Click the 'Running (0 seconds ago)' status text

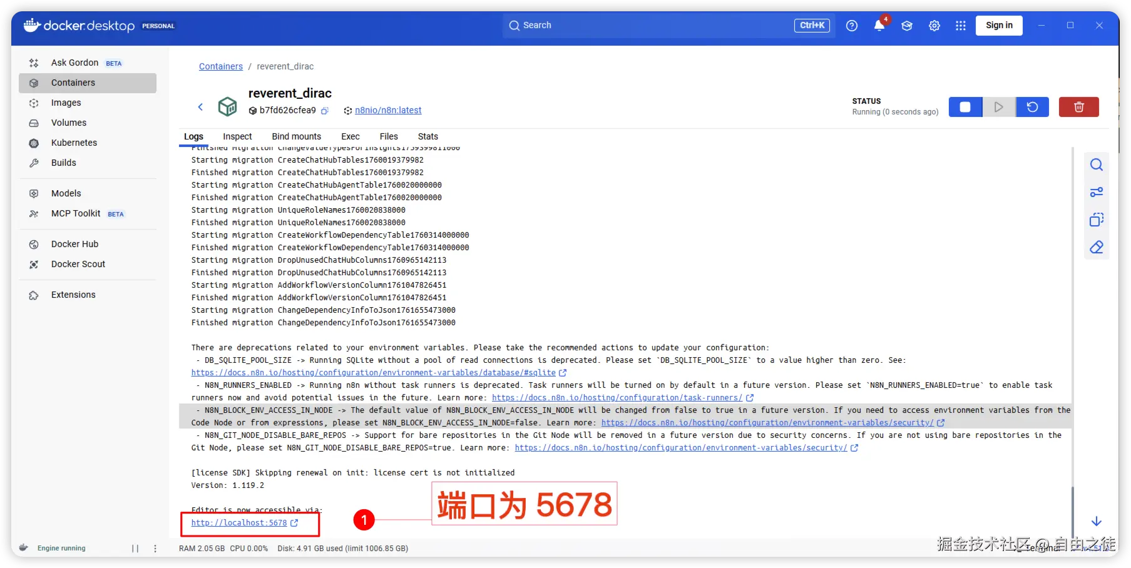tap(895, 112)
